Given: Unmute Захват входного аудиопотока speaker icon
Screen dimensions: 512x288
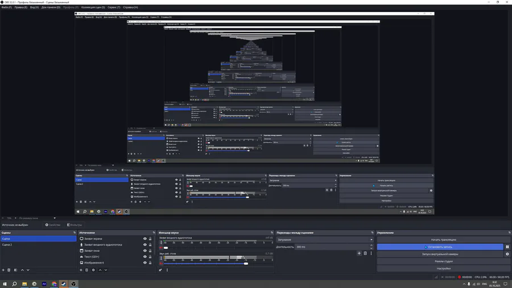Looking at the screenshot, I should pos(161,248).
